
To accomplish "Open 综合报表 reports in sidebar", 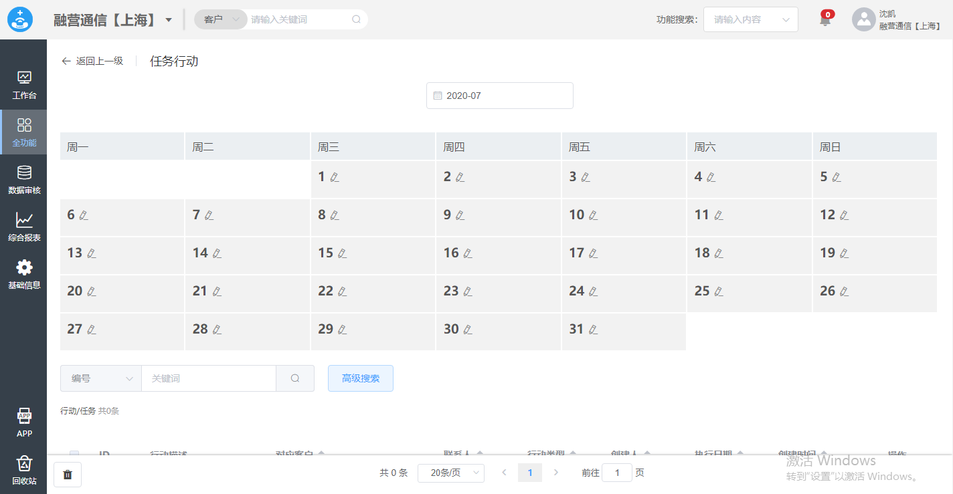I will [24, 227].
